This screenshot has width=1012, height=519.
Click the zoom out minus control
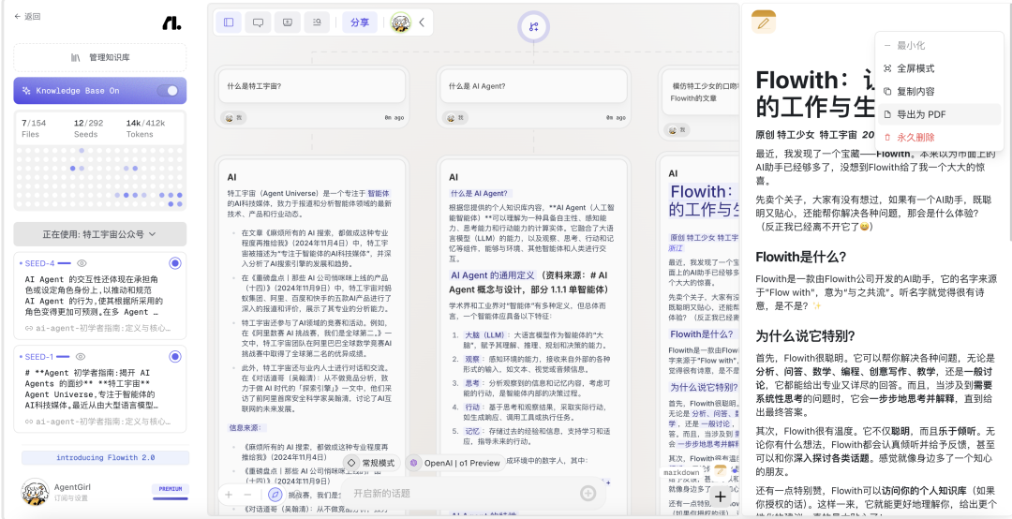[x=247, y=494]
